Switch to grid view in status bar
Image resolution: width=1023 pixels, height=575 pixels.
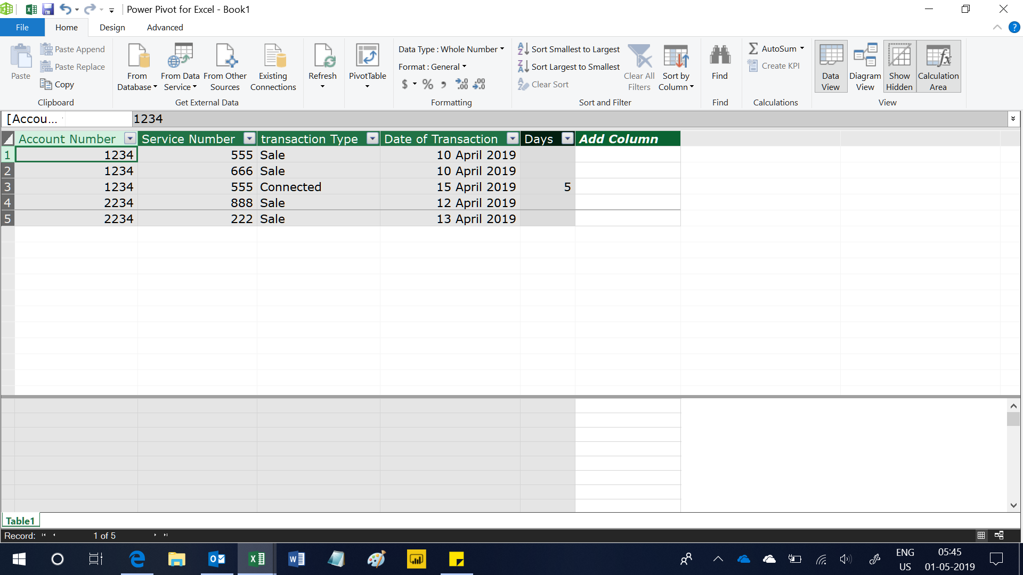click(981, 536)
